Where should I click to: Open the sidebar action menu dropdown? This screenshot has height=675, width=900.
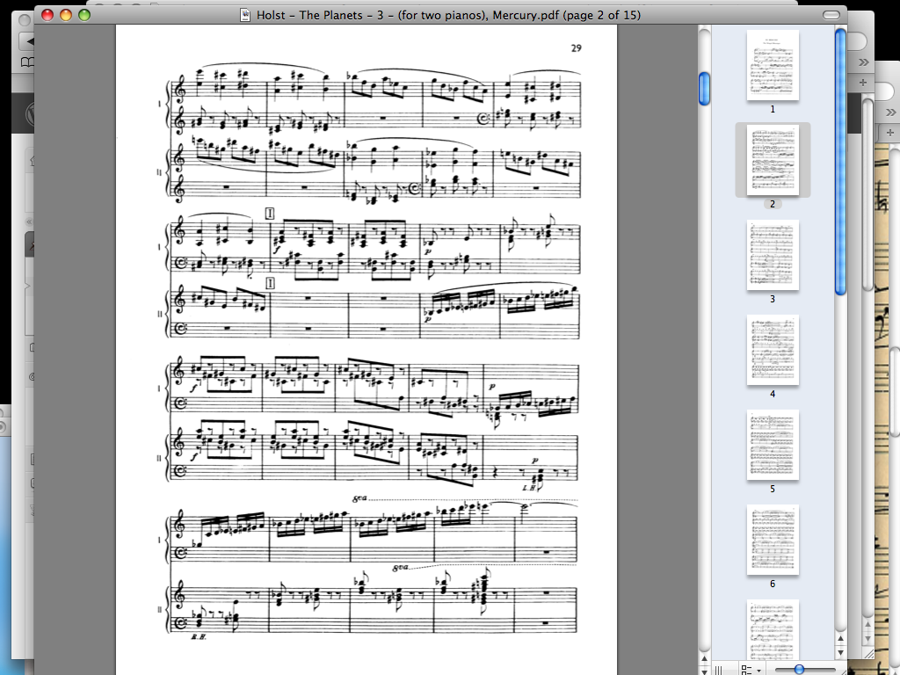pos(751,670)
